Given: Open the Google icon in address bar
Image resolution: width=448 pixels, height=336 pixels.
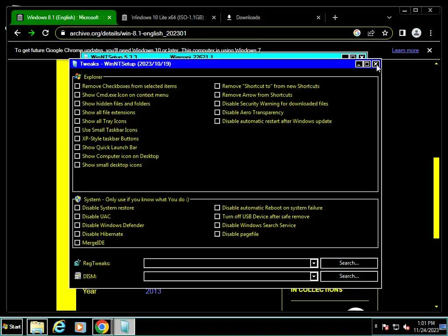Looking at the screenshot, I should (x=357, y=33).
